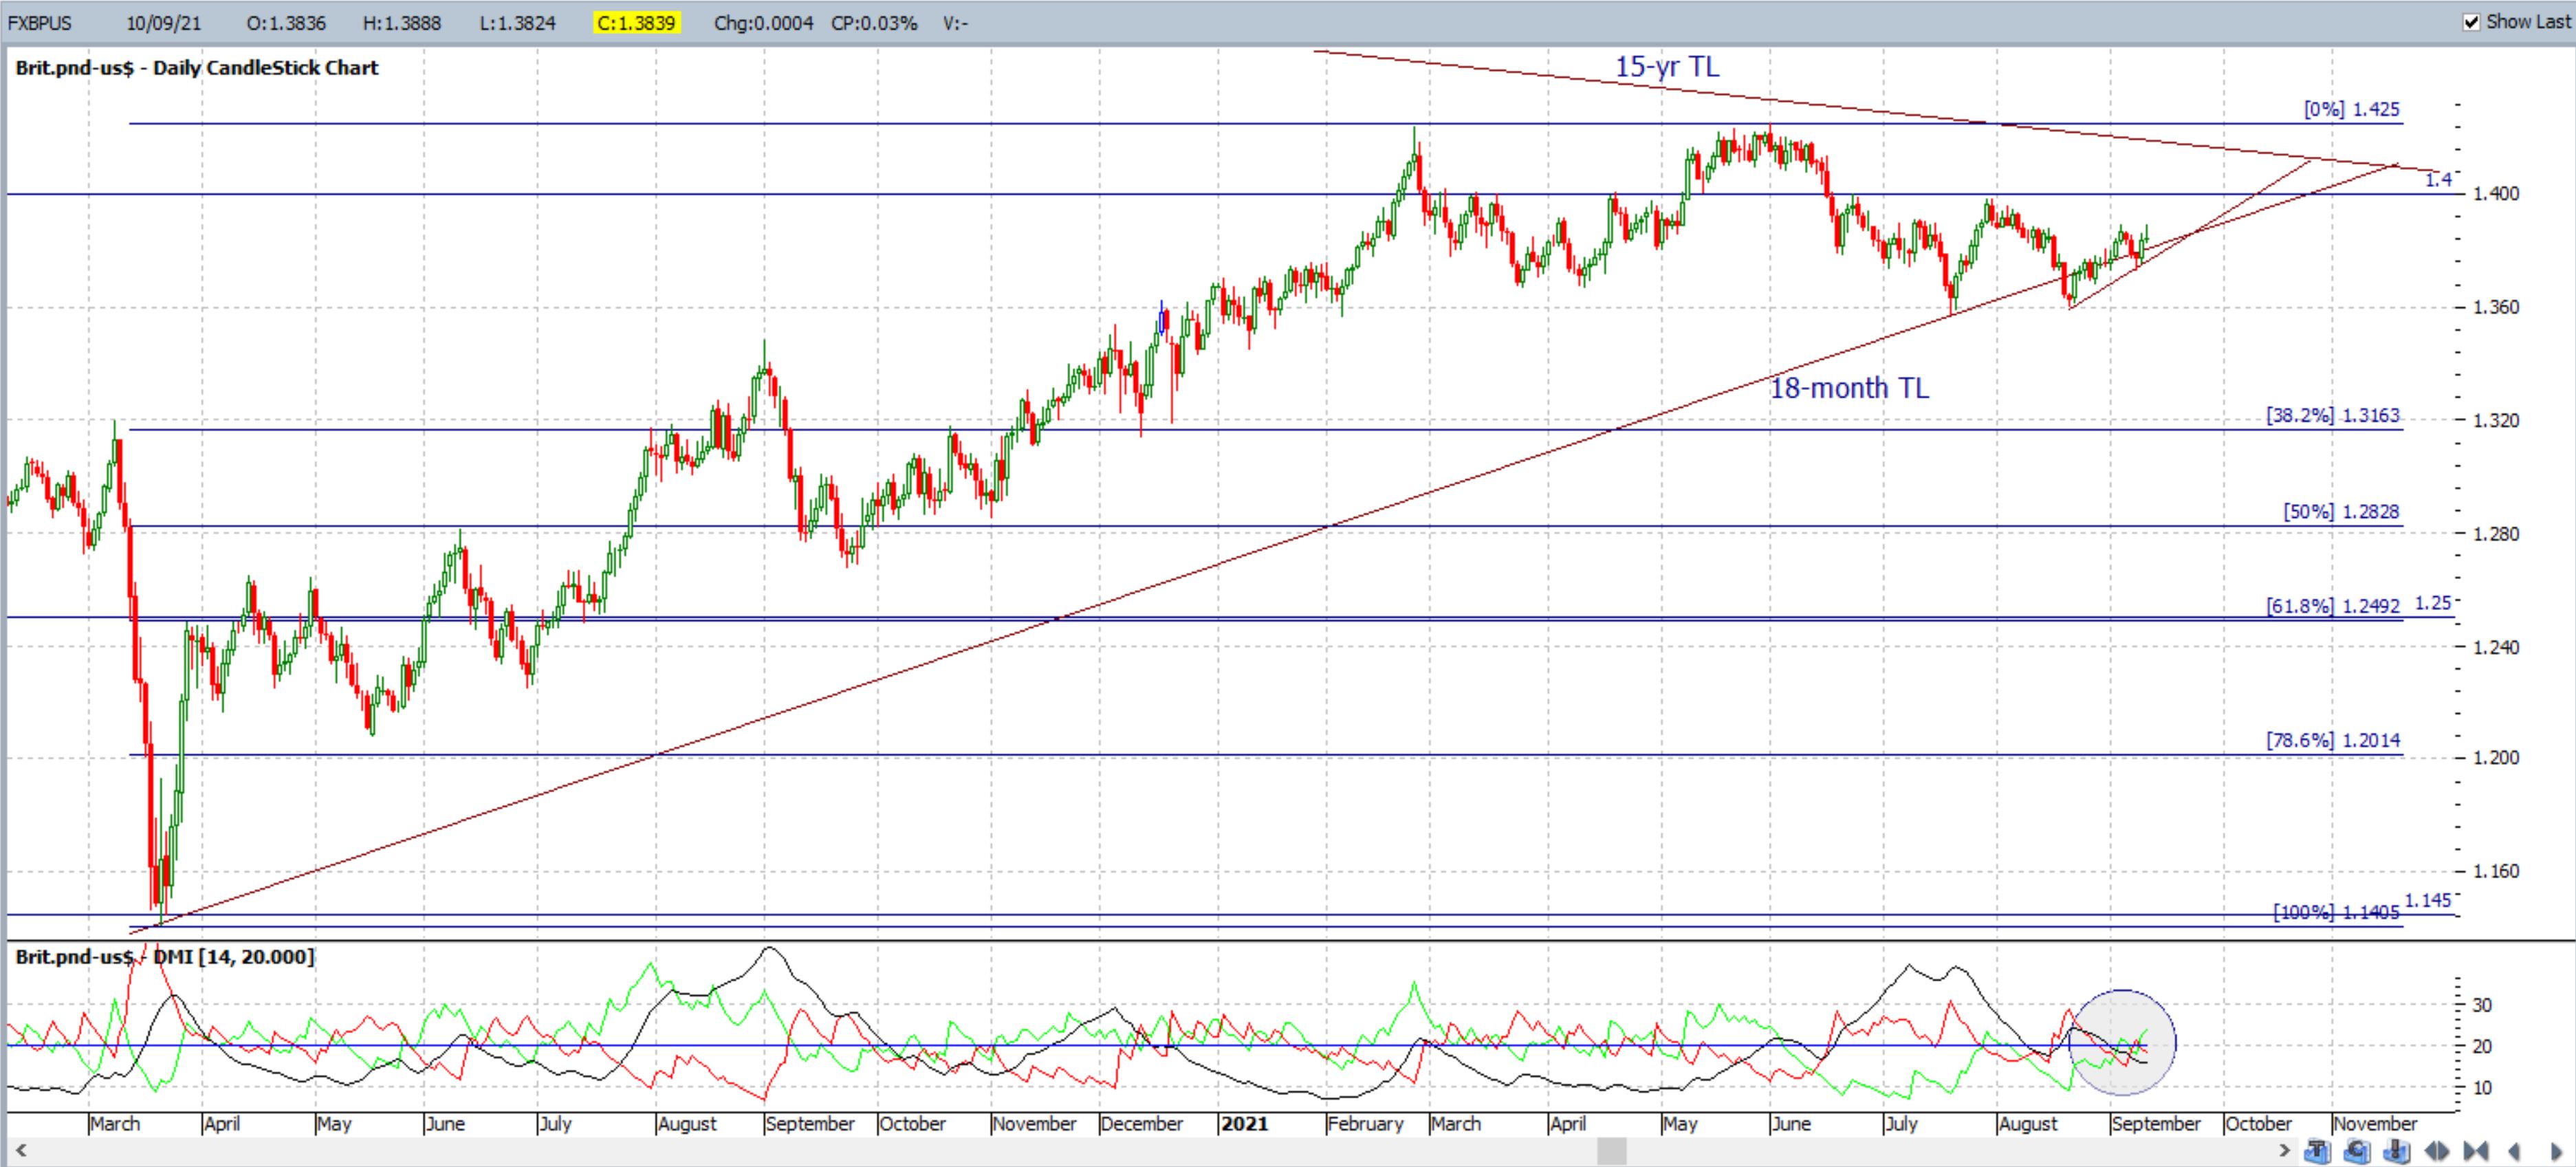Click the 1.240 price axis label

tap(2496, 647)
